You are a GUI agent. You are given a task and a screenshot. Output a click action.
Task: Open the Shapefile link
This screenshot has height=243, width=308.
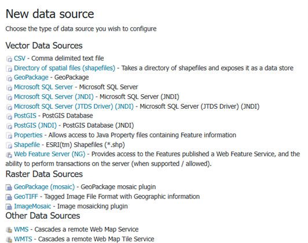tap(27, 145)
